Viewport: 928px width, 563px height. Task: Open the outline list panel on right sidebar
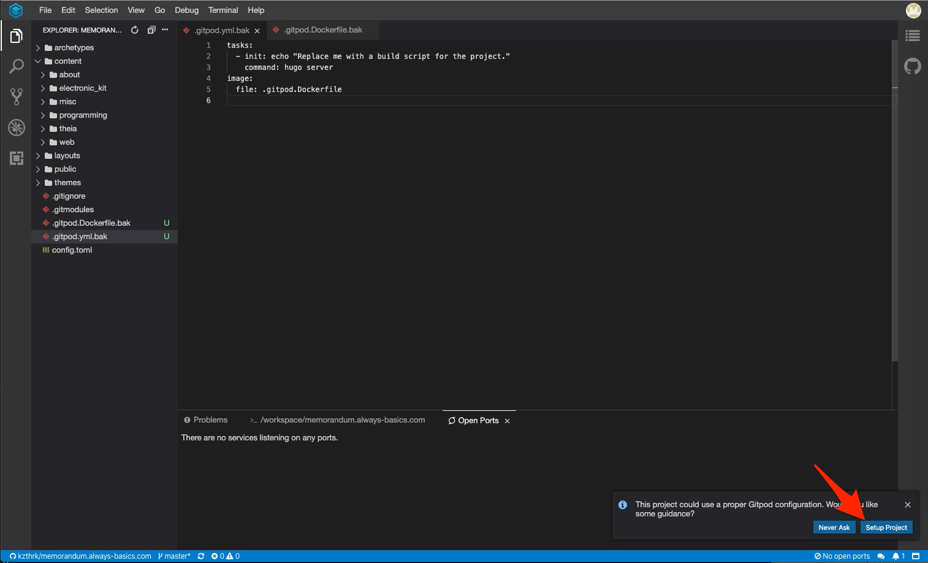click(913, 36)
